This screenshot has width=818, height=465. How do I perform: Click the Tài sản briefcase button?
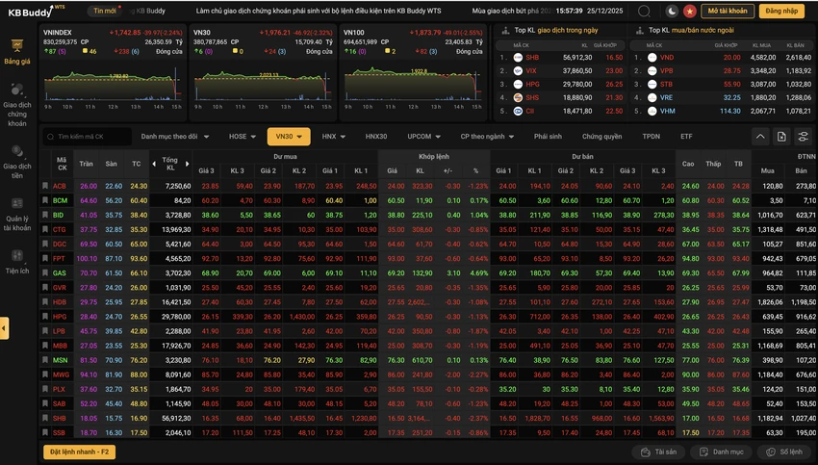658,452
